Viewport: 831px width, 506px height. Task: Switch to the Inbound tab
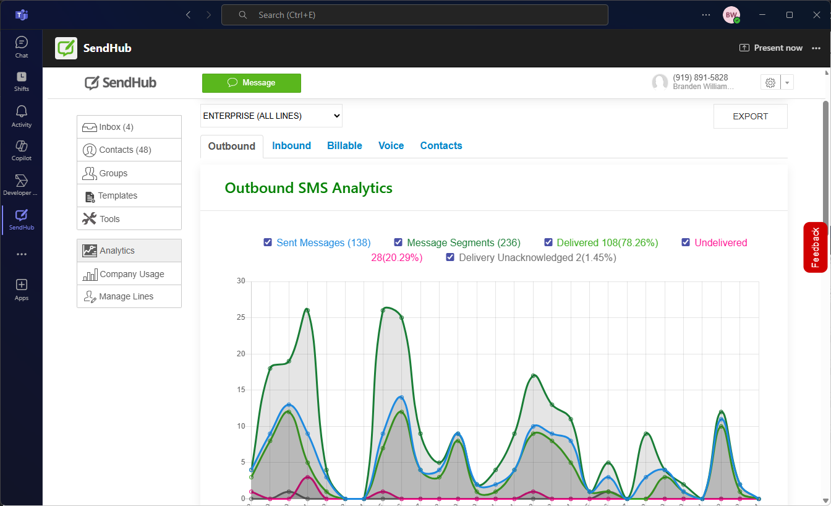[291, 146]
